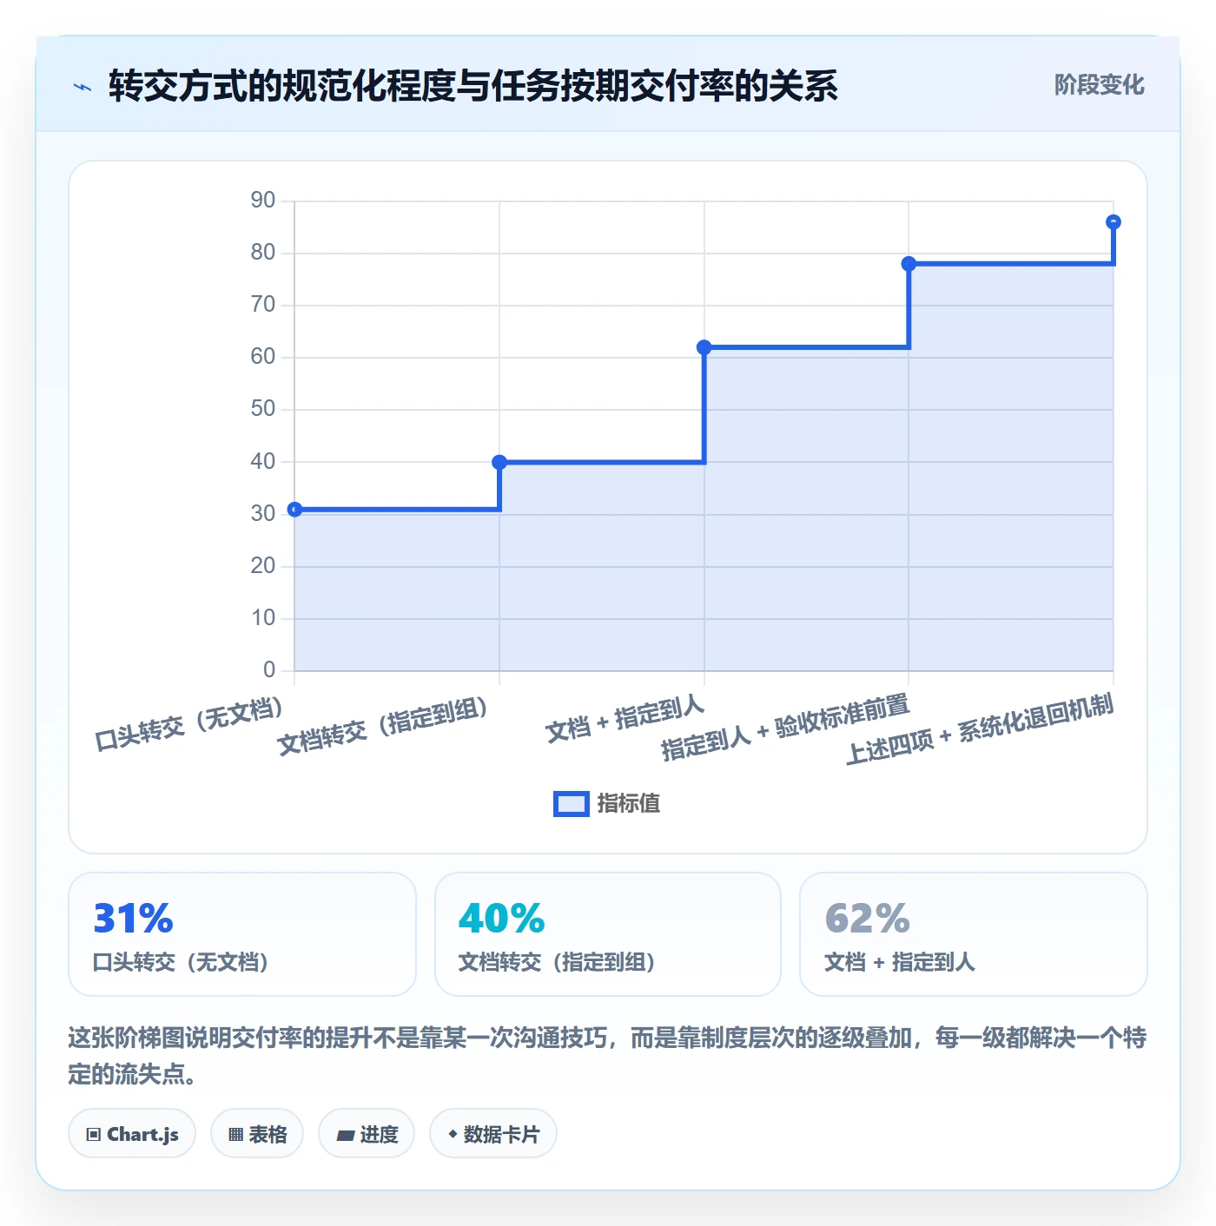Image resolution: width=1216 pixels, height=1226 pixels.
Task: Click x-axis label 文档 + 指定到人
Action: [625, 719]
